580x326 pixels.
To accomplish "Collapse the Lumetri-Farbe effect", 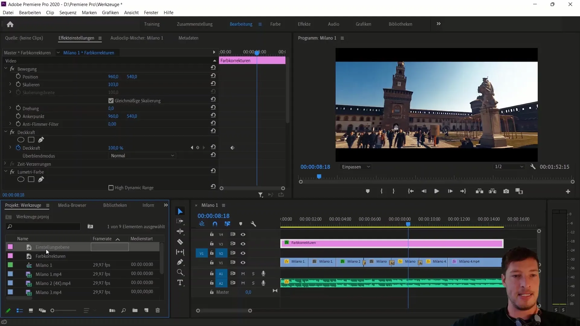I will pos(5,171).
